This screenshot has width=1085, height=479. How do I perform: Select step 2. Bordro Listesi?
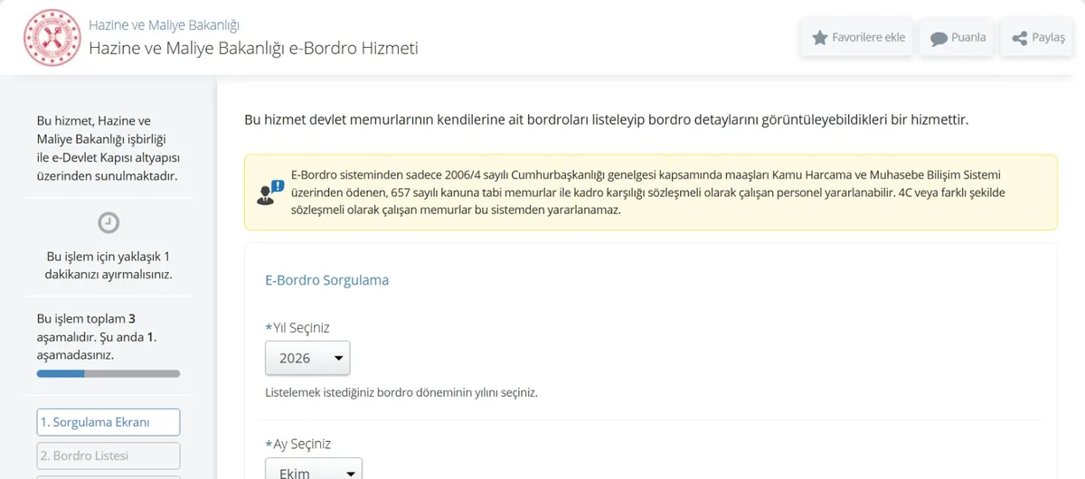pos(108,456)
